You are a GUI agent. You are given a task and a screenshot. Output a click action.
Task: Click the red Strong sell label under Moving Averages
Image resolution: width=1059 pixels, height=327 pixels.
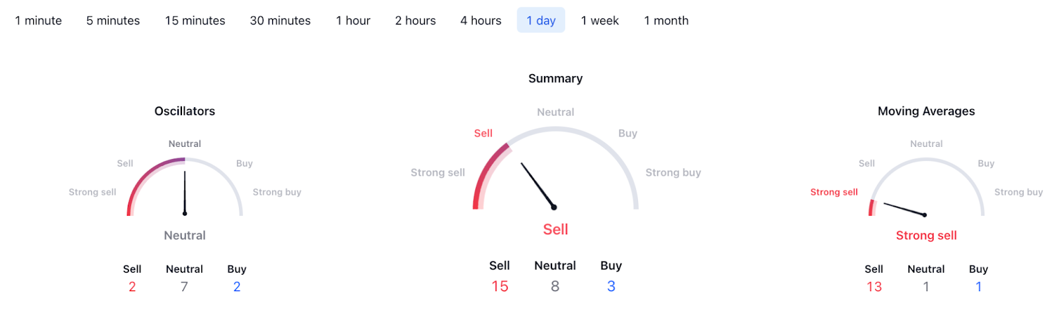[x=926, y=236]
